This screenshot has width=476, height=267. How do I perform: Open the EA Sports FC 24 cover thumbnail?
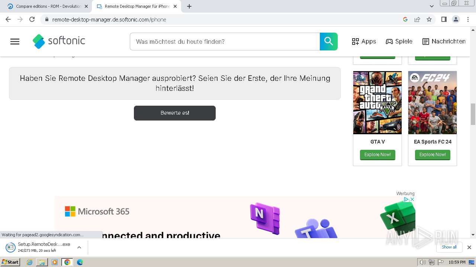tap(432, 103)
